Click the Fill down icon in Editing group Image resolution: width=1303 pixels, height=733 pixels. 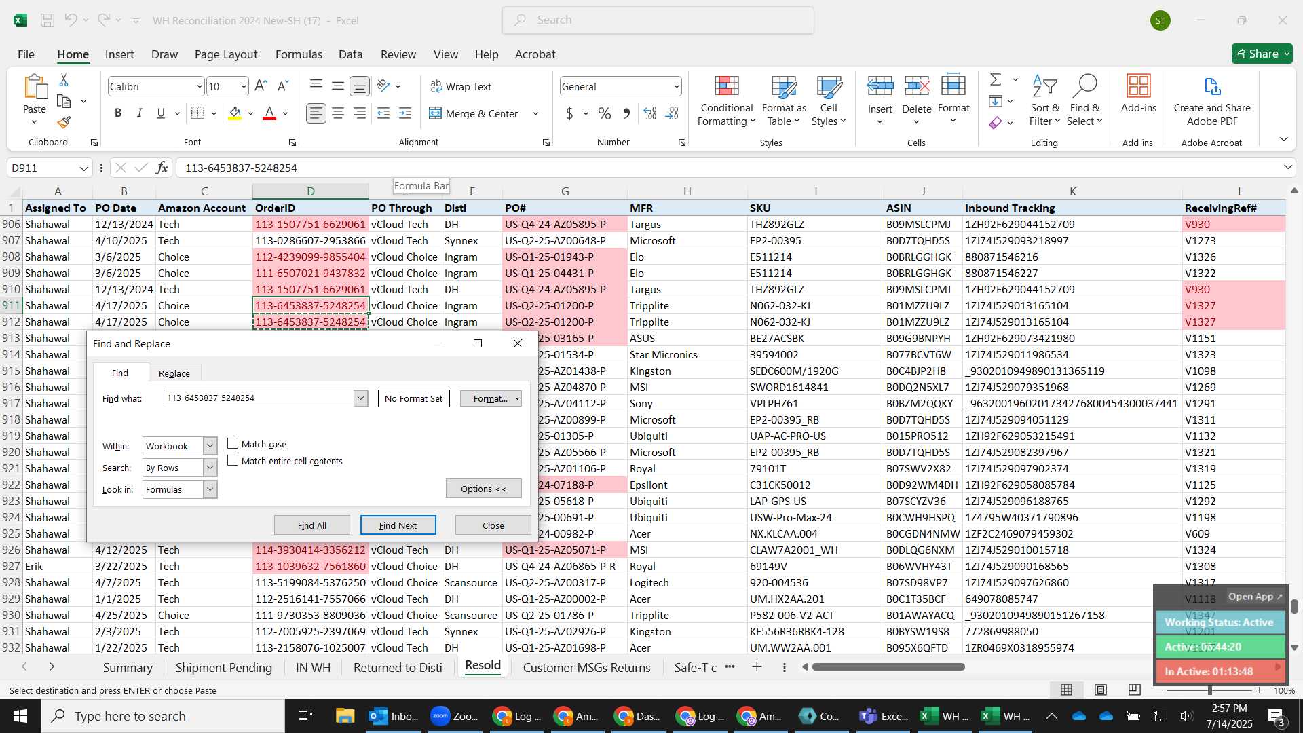pyautogui.click(x=996, y=101)
